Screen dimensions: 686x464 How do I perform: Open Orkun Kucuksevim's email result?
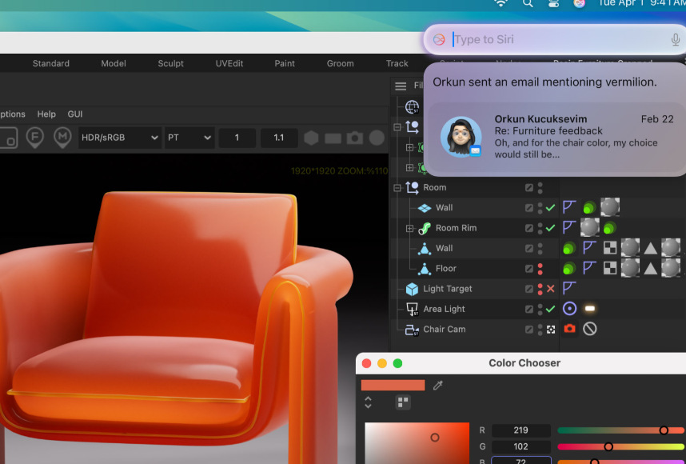coord(555,137)
